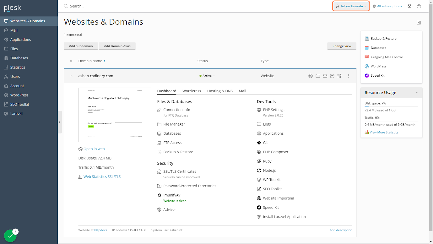Image resolution: width=433 pixels, height=244 pixels.
Task: Open the three-dot menu for ashen.codinery.com
Action: (349, 76)
